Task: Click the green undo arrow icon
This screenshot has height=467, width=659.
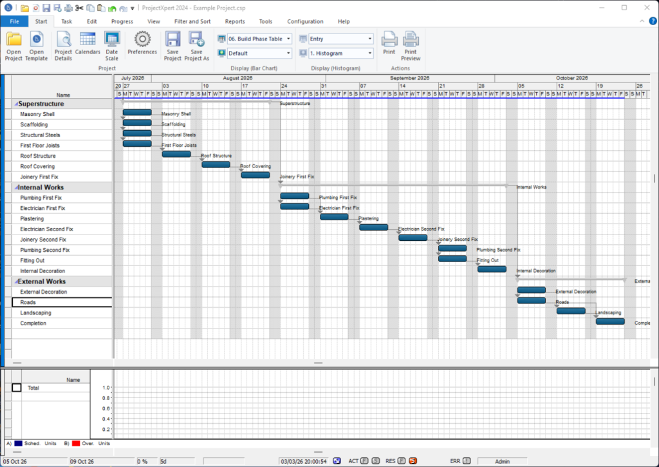Action: pyautogui.click(x=112, y=8)
